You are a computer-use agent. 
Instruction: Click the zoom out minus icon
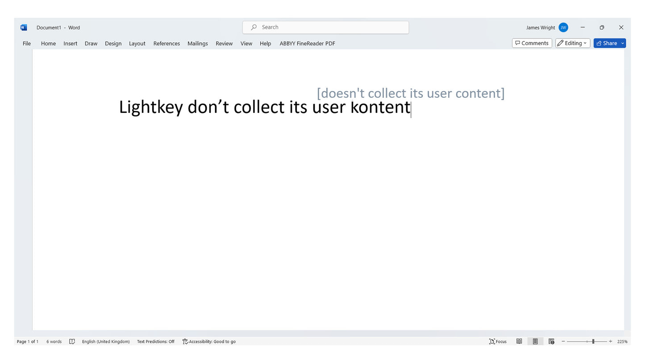[563, 342]
